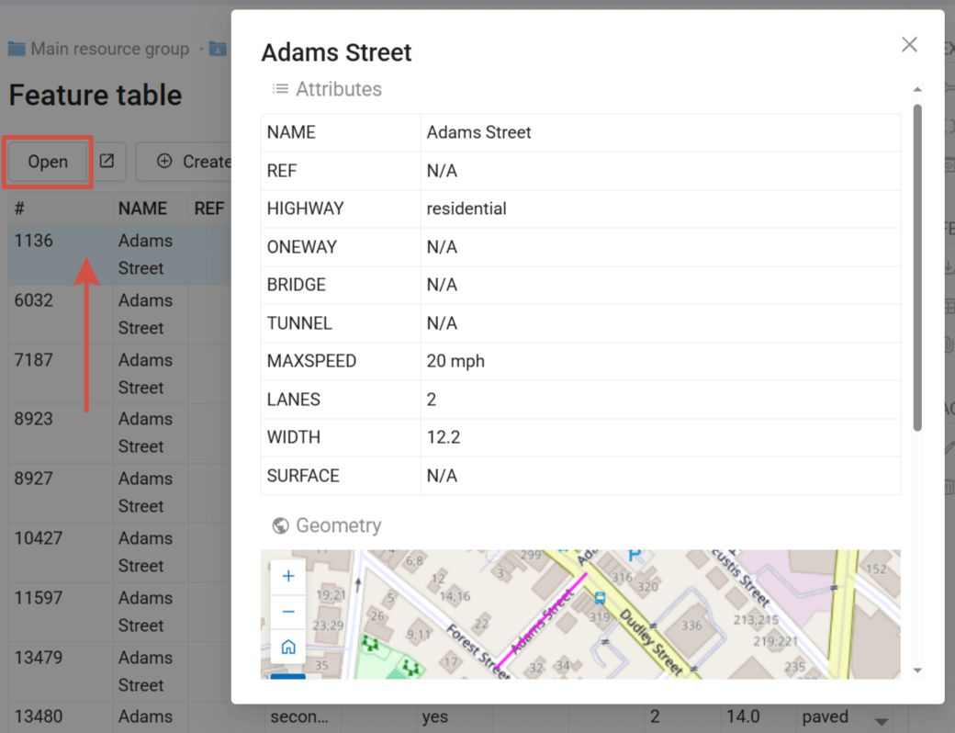
Task: Click the open-in-new-tab icon beside Open
Action: [x=107, y=161]
